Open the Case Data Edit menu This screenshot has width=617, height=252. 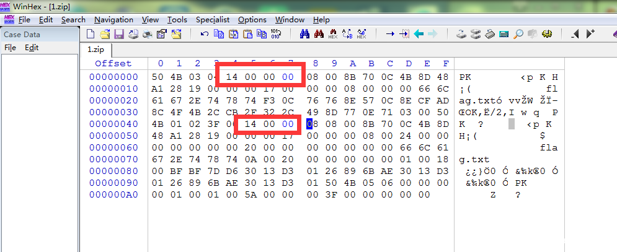click(32, 48)
